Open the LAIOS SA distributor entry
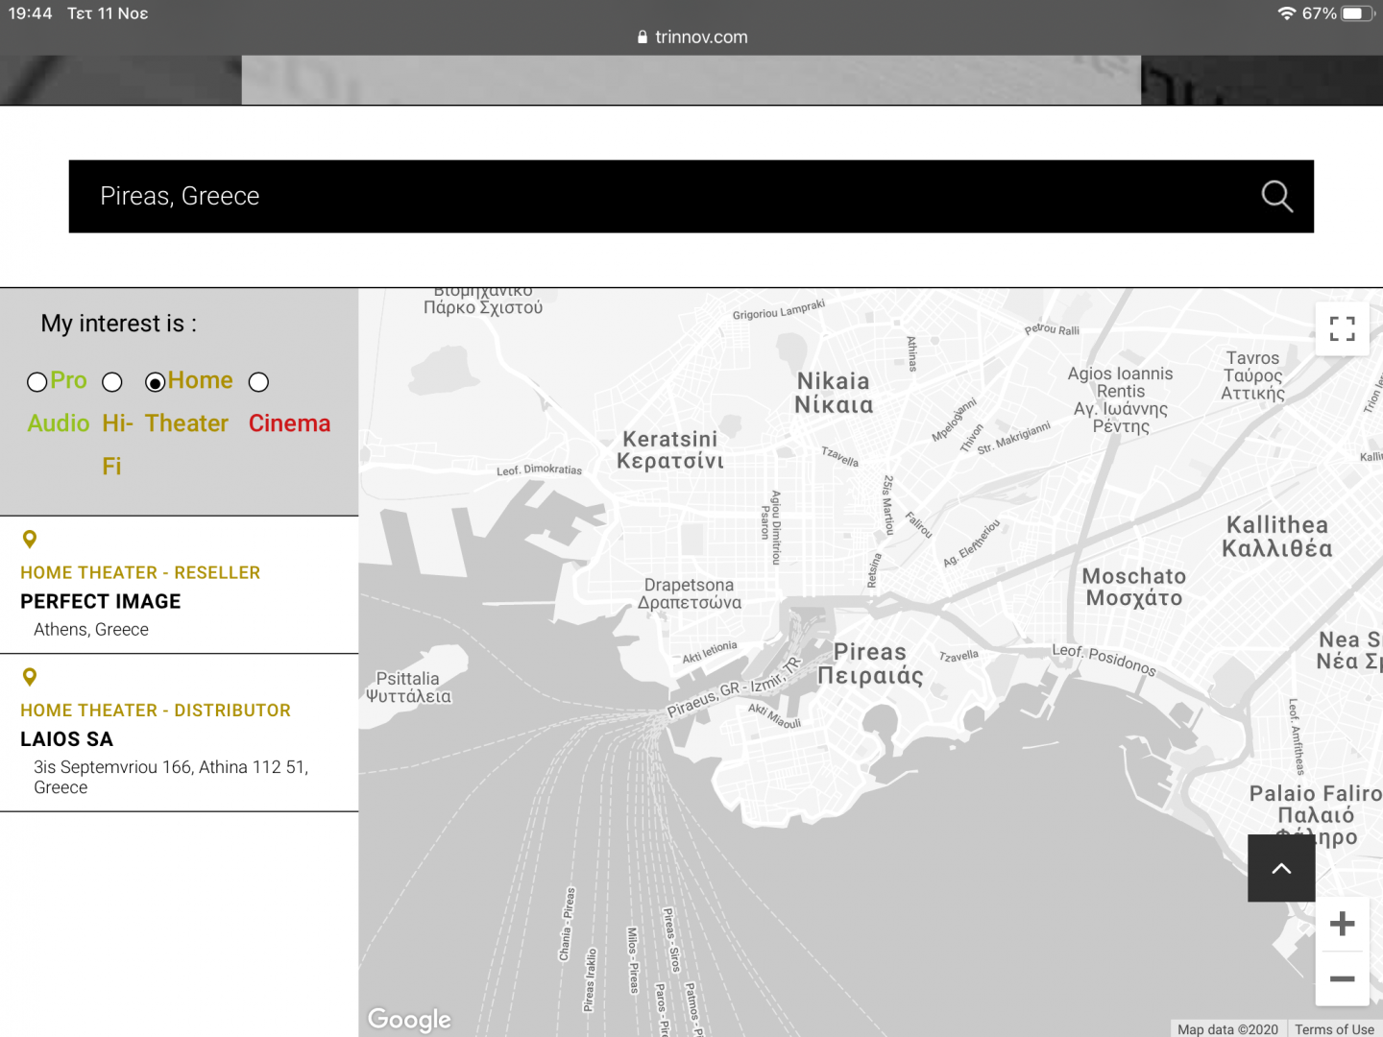1383x1037 pixels. click(x=67, y=739)
